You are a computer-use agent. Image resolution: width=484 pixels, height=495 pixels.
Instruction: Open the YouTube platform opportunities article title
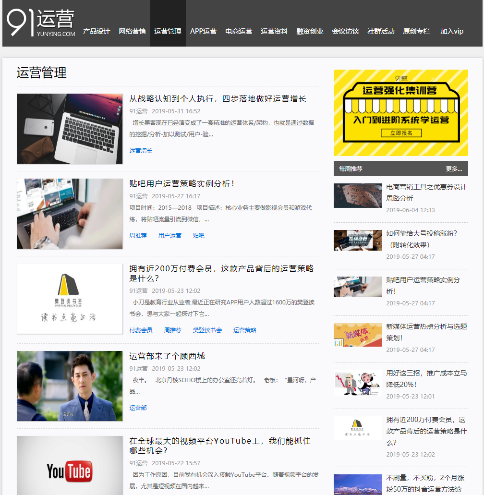220,446
